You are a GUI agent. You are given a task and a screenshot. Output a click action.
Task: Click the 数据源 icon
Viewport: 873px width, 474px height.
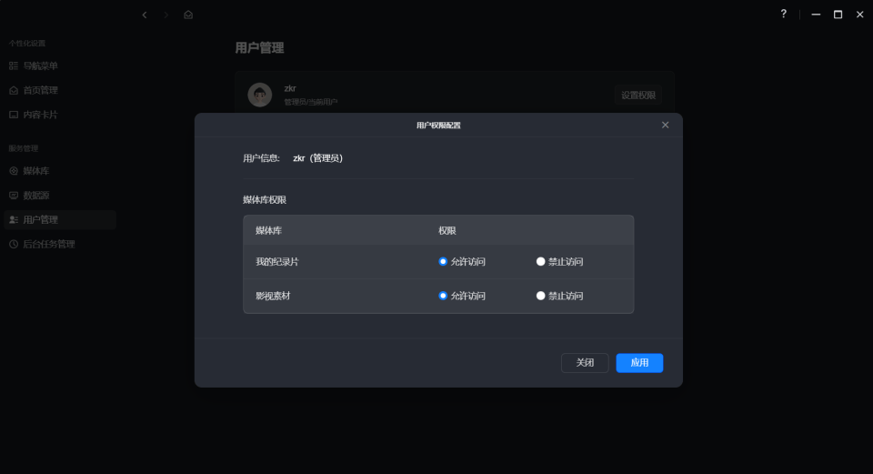pos(14,196)
